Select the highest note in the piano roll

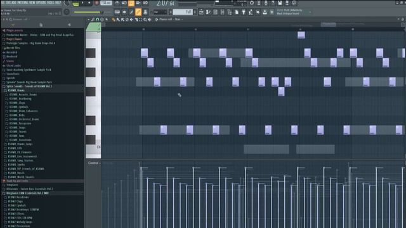(x=301, y=35)
